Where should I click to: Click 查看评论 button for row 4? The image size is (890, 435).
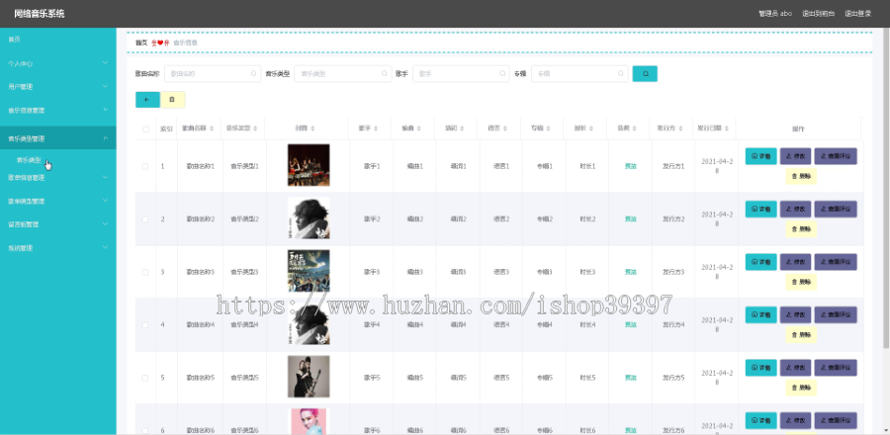click(x=836, y=314)
